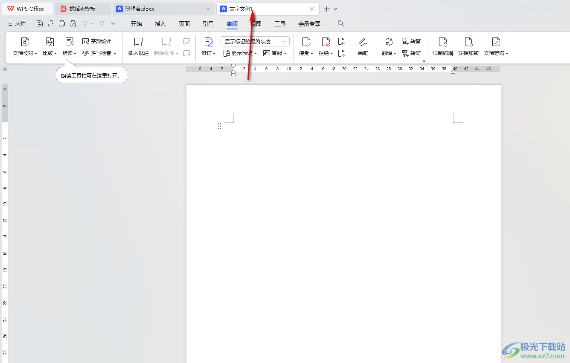Click 插入批注 insert comment icon
570x363 pixels.
139,42
